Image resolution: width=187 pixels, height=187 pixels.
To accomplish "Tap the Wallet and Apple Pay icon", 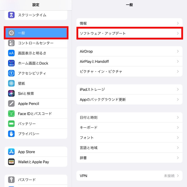I will [x=11, y=162].
